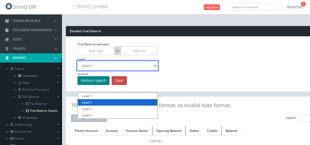Open the Level dropdown select box
The height and width of the screenshot is (145, 310).
point(118,66)
